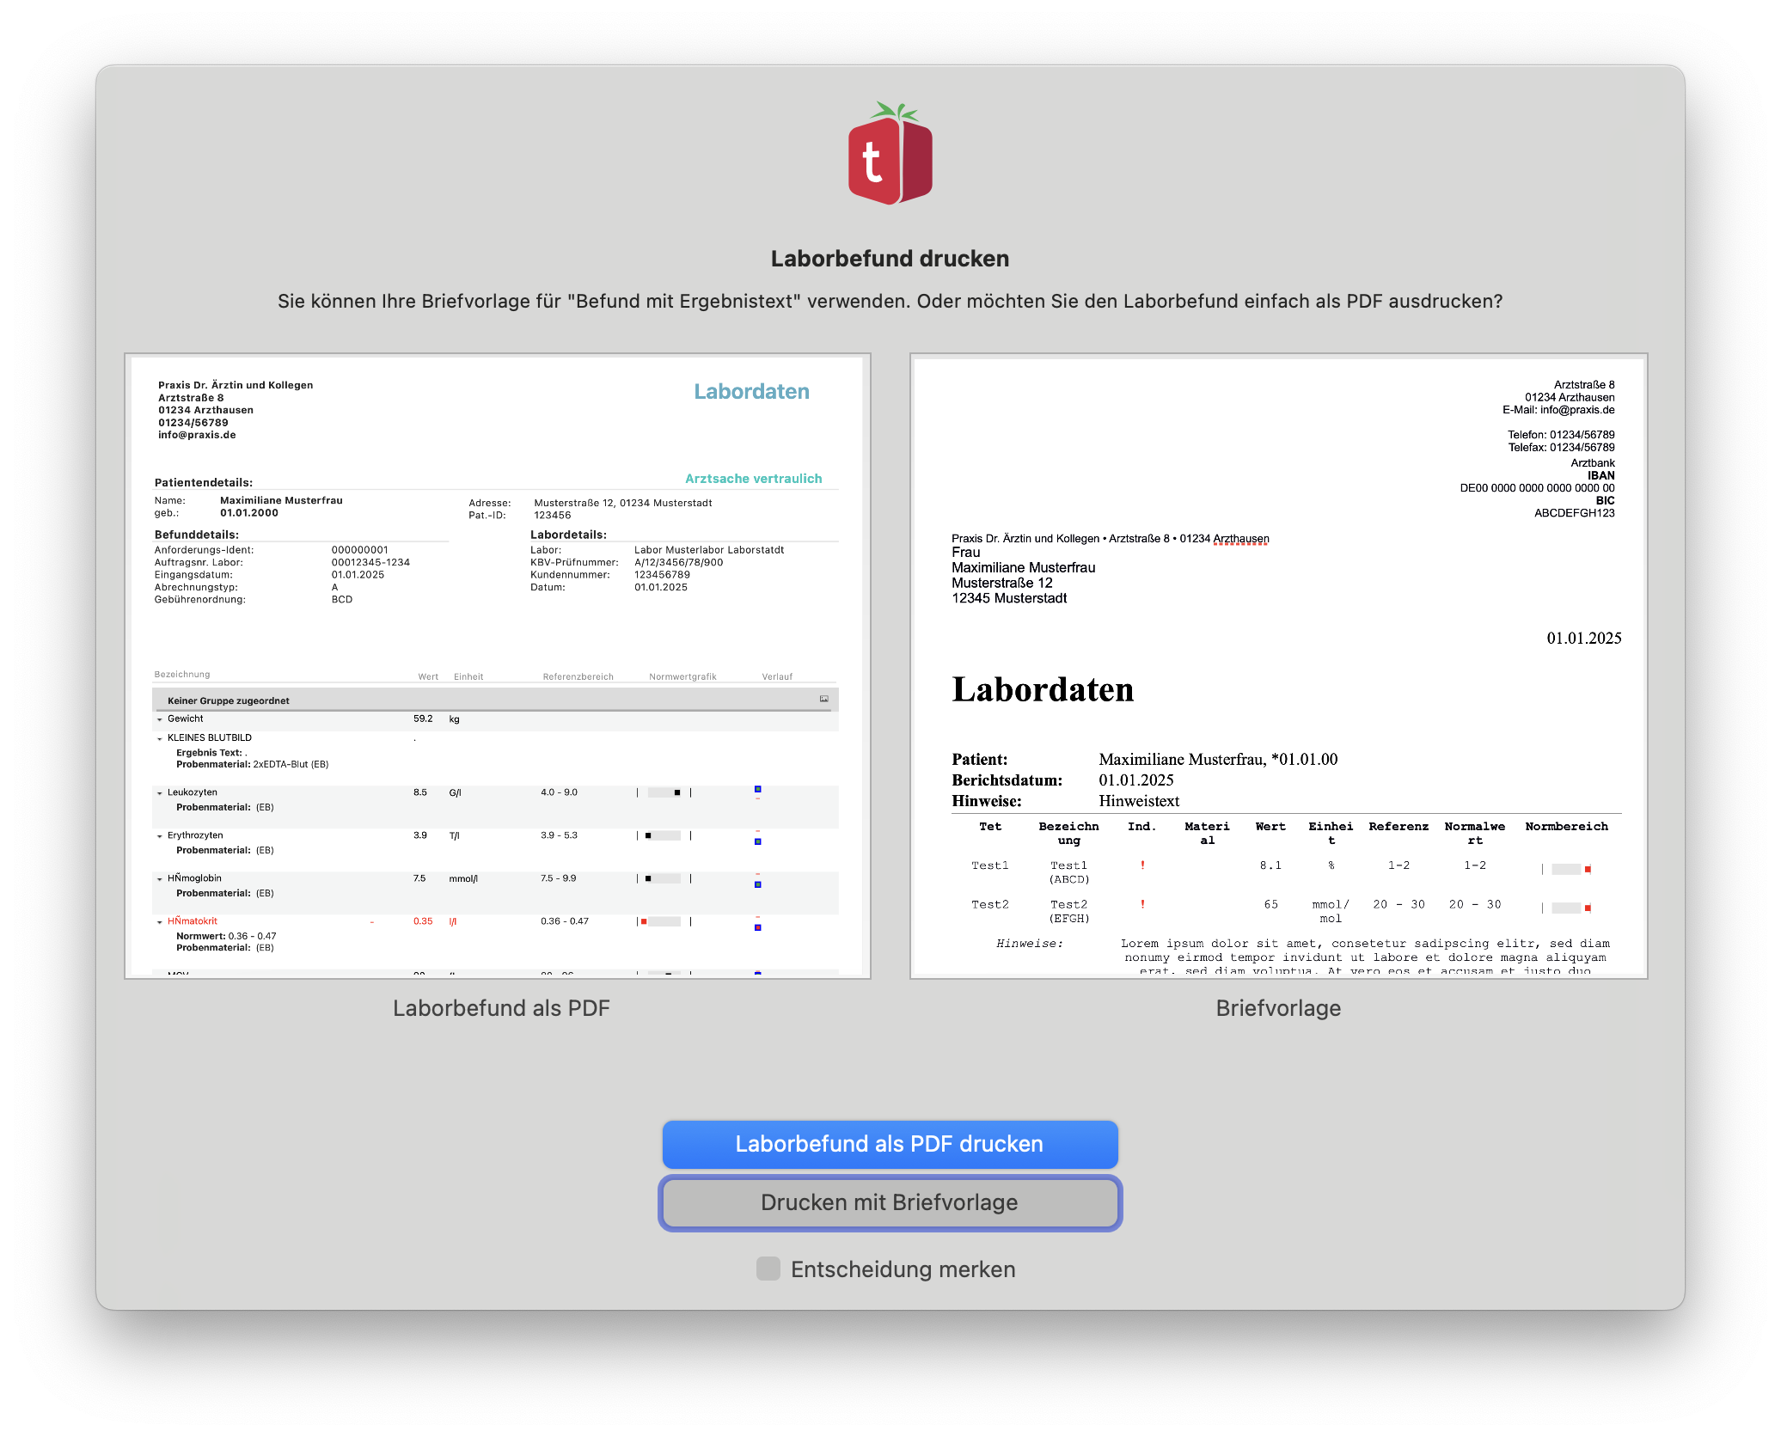
Task: Click the date '01.01.2025' in Briefvorlage letter
Action: [1583, 639]
